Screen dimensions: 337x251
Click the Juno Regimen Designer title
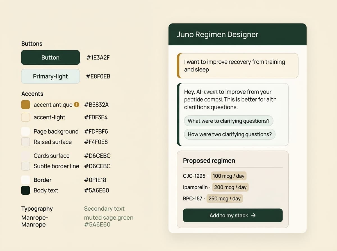click(x=217, y=34)
